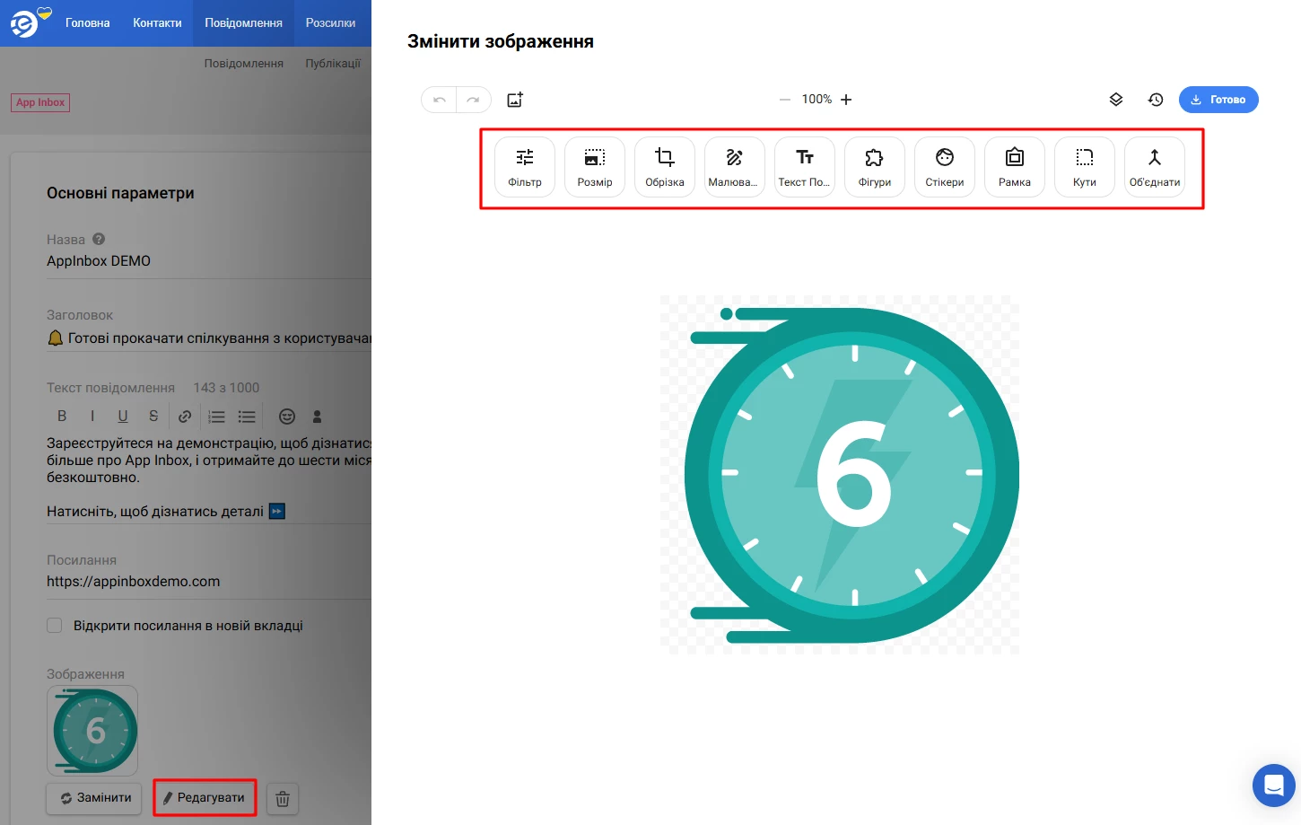Insert a bulleted list

[247, 417]
